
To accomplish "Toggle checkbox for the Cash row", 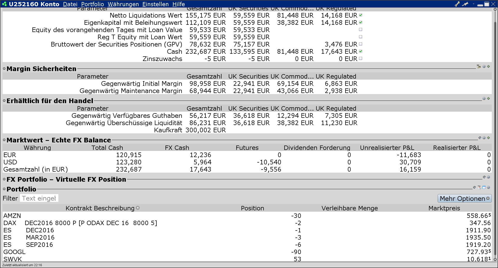I will [x=361, y=51].
